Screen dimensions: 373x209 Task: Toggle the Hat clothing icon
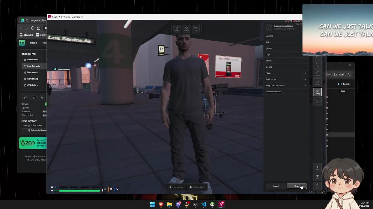[x=317, y=167]
